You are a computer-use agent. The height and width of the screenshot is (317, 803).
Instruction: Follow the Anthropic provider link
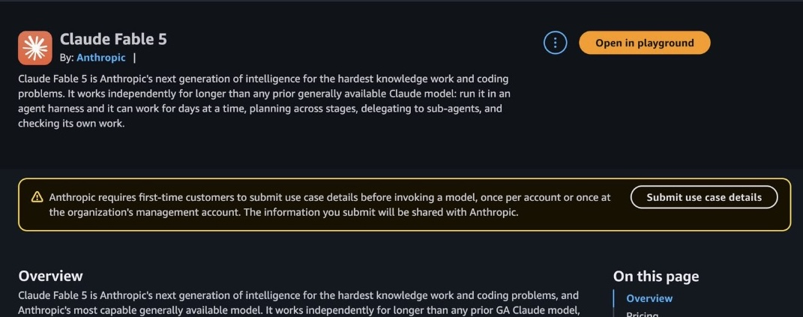(x=101, y=58)
